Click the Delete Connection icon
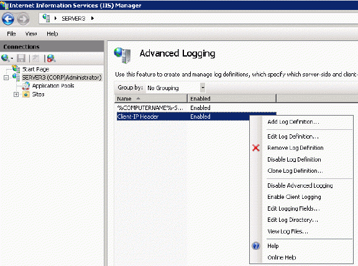 tap(52, 58)
